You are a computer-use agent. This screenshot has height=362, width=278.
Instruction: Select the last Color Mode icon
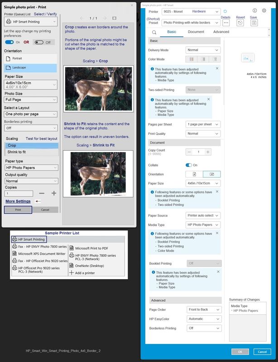pos(215,59)
